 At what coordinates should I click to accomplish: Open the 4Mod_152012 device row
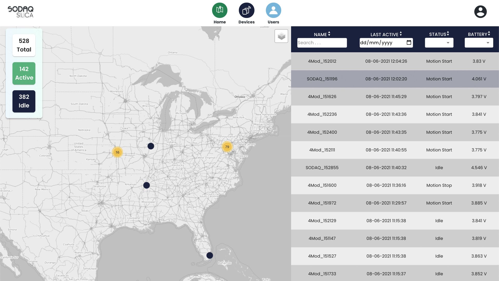(x=322, y=61)
